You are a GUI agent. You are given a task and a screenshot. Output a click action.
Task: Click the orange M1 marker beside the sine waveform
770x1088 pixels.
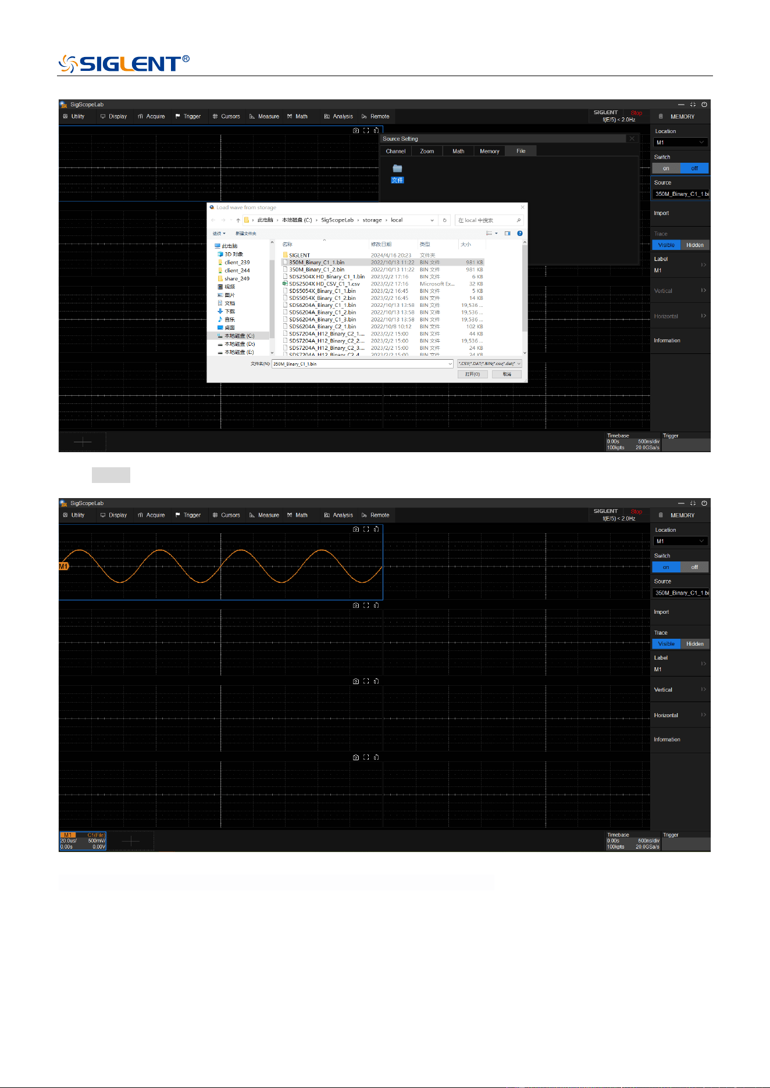[63, 566]
